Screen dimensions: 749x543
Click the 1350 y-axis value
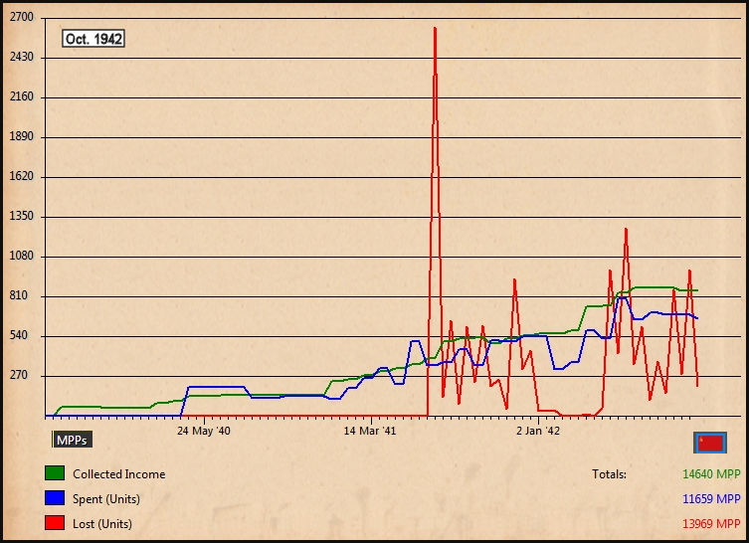click(x=21, y=217)
